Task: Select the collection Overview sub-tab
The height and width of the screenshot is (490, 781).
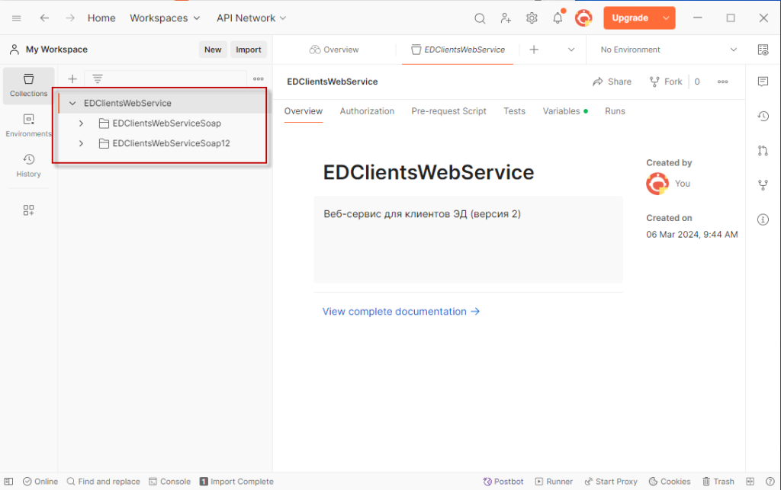Action: tap(304, 111)
